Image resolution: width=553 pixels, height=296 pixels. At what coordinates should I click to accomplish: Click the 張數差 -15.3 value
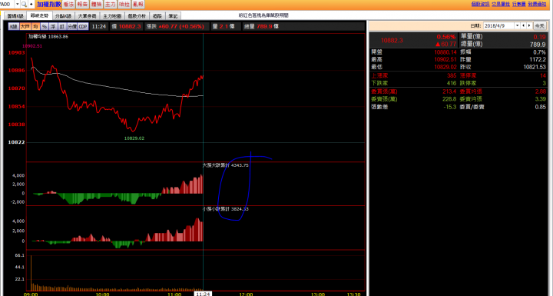(450, 107)
